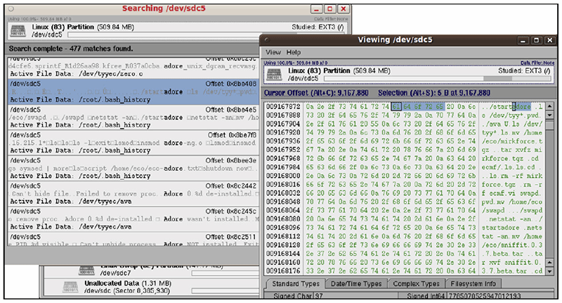The height and width of the screenshot is (303, 562).
Task: Open the View menu
Action: [x=273, y=53]
